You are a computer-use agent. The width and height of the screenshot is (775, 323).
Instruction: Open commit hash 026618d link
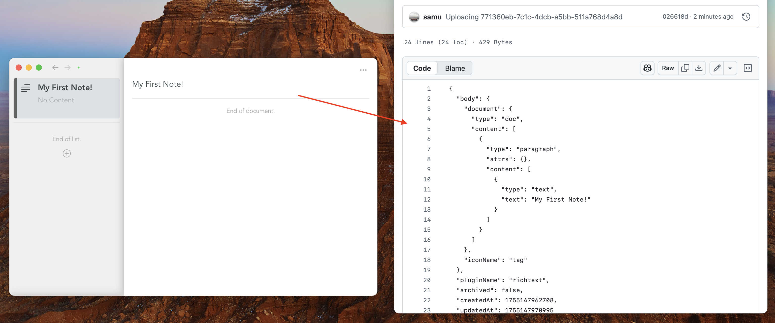tap(675, 17)
